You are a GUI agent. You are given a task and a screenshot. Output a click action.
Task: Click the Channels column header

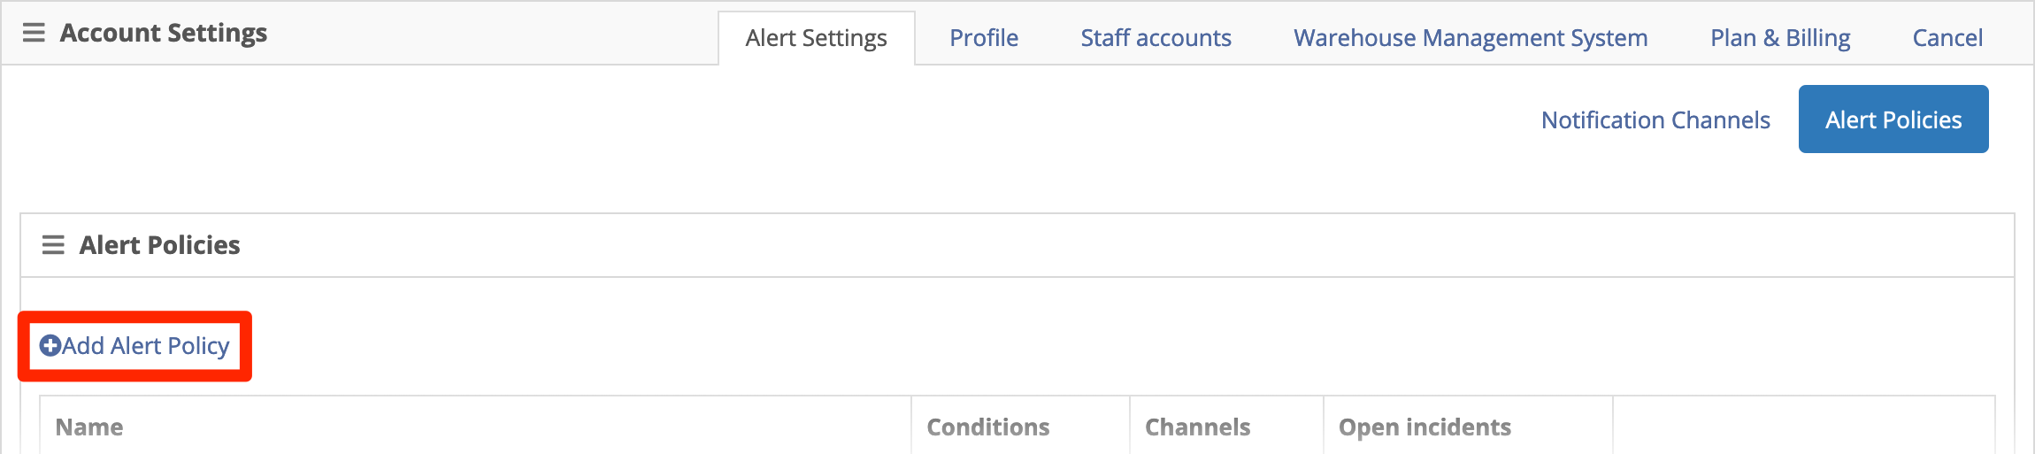(1197, 427)
